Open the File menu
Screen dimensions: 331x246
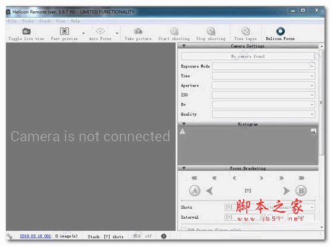pos(12,21)
